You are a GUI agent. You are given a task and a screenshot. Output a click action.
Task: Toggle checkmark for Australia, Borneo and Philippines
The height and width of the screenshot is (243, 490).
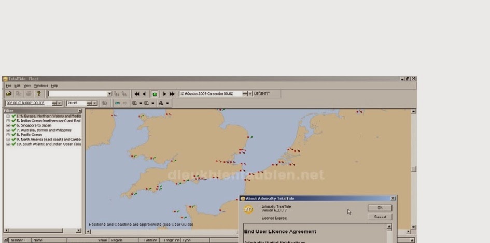pyautogui.click(x=13, y=130)
